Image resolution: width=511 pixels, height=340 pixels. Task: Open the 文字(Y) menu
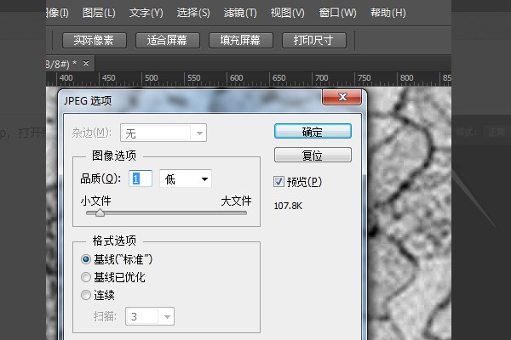146,13
